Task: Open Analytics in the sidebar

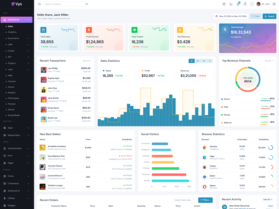Action: pos(12,32)
